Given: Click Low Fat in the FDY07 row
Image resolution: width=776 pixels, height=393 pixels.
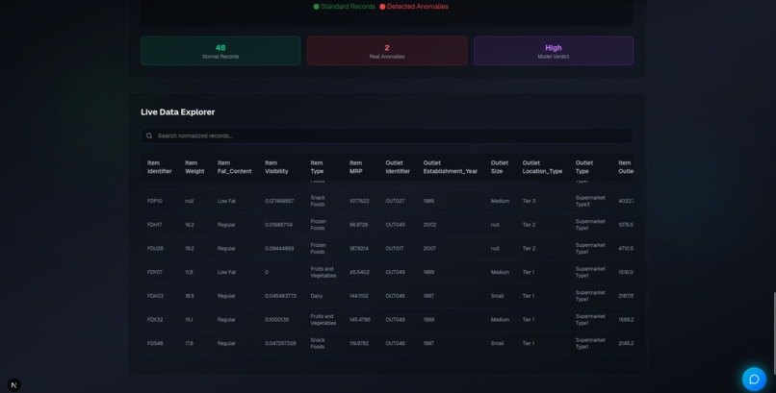Looking at the screenshot, I should 226,272.
